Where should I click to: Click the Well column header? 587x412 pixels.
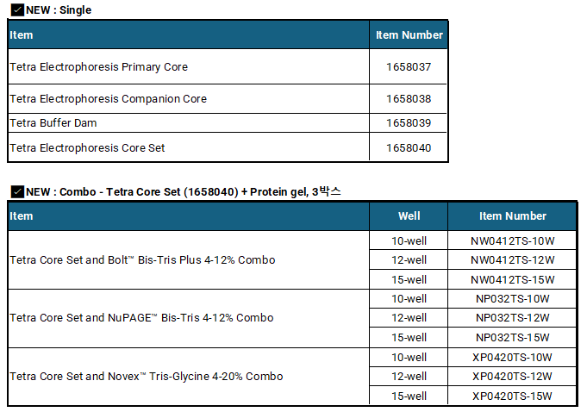point(409,216)
